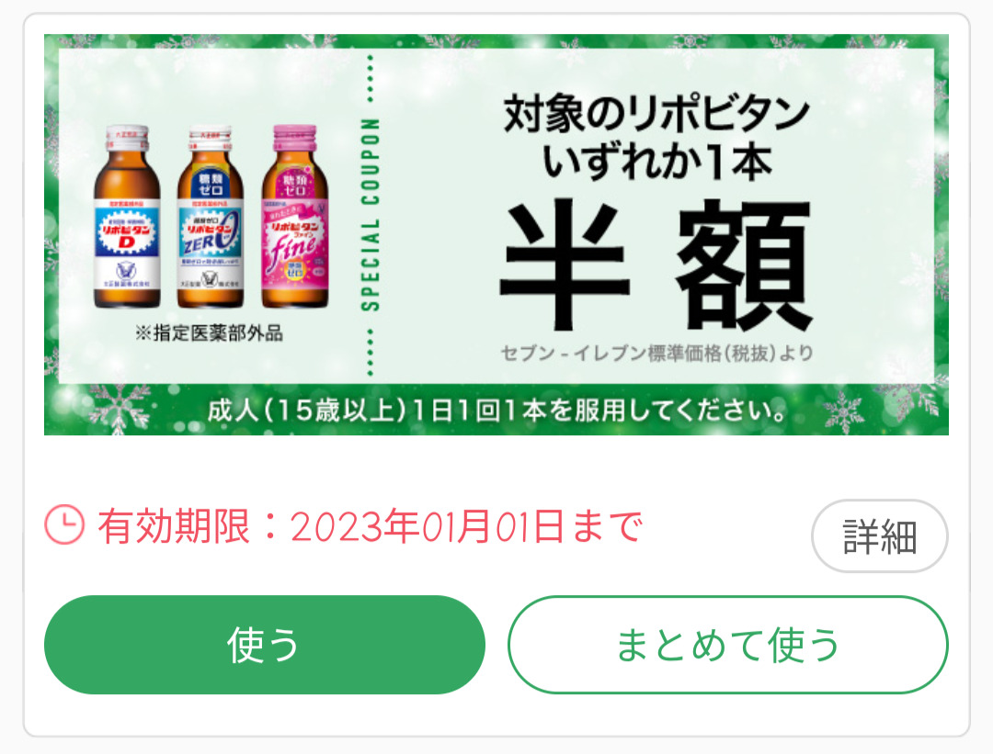Click the expiry date 2023年01月01日 text
This screenshot has height=754, width=993.
tap(427, 525)
